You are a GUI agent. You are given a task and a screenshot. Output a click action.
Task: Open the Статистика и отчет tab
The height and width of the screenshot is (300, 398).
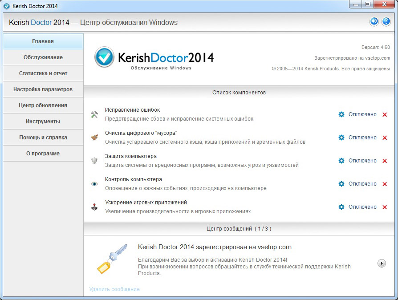coord(43,73)
